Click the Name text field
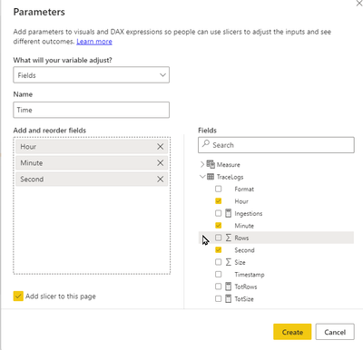This screenshot has height=350, width=363. (x=91, y=110)
